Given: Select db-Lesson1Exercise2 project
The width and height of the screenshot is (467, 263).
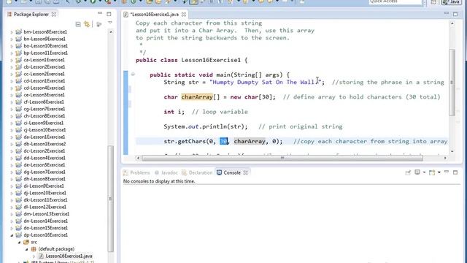Looking at the screenshot, I should click(45, 144).
